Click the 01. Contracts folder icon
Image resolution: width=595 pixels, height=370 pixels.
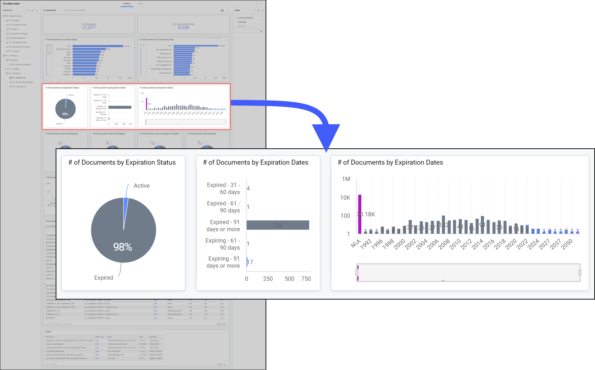pos(4,56)
